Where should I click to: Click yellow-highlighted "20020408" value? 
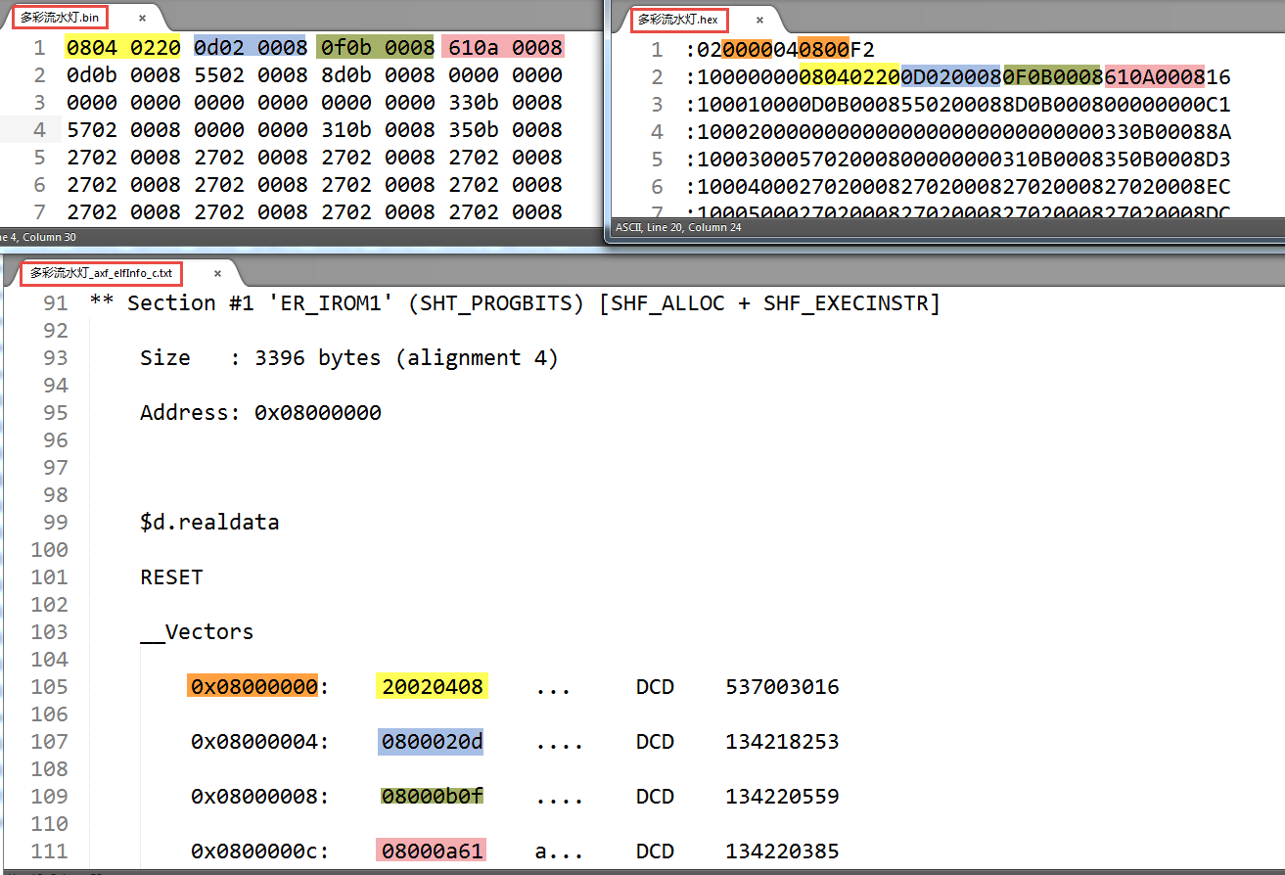click(x=433, y=686)
